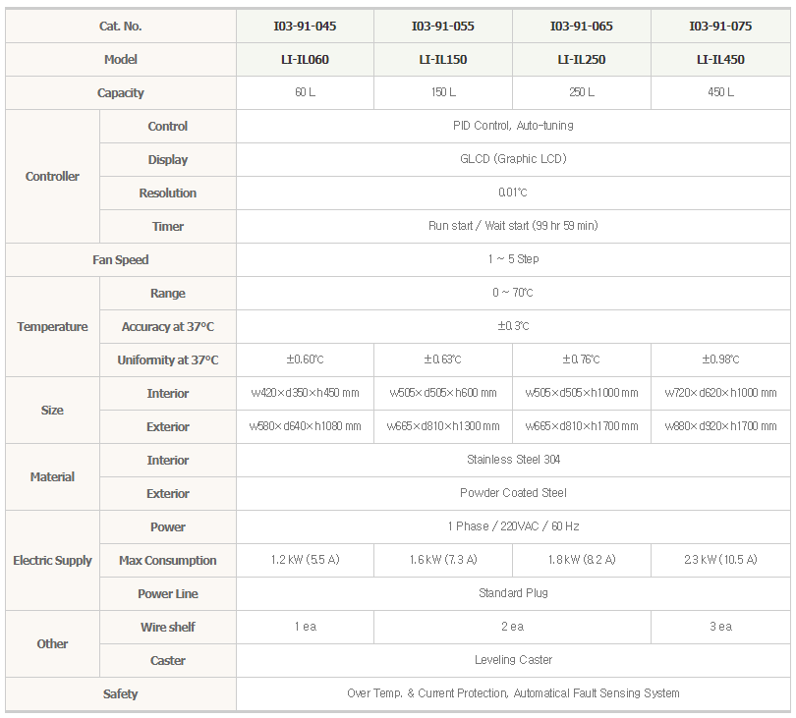Viewport: 796px width, 718px height.
Task: Click the 450 L capacity cell
Action: 720,92
